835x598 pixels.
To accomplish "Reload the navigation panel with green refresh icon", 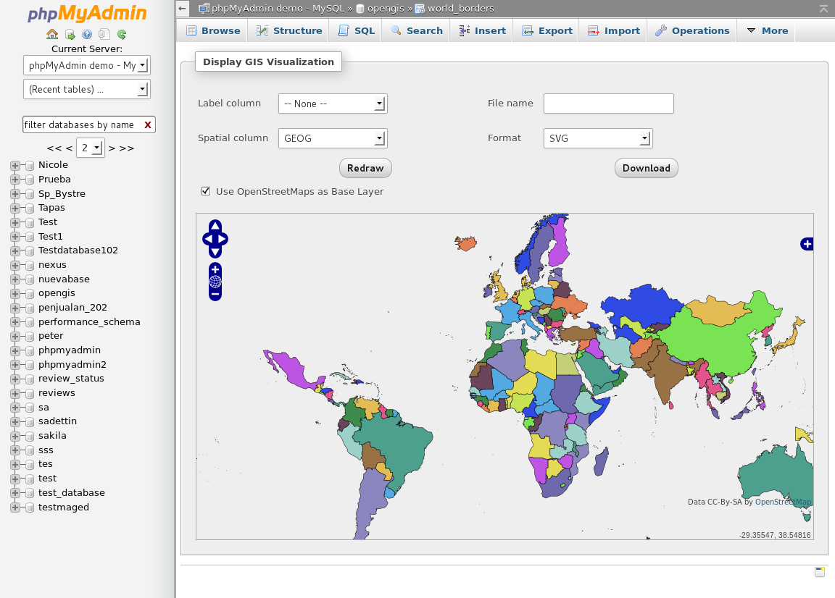I will point(122,34).
